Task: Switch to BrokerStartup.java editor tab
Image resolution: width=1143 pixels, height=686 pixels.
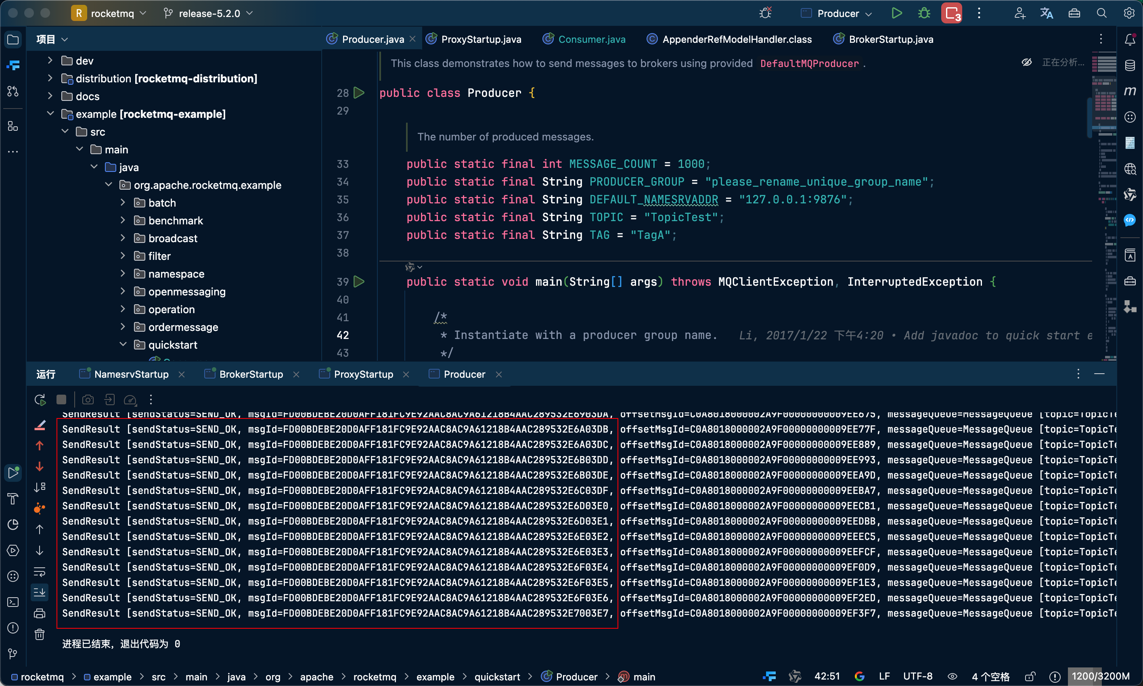Action: pyautogui.click(x=884, y=39)
